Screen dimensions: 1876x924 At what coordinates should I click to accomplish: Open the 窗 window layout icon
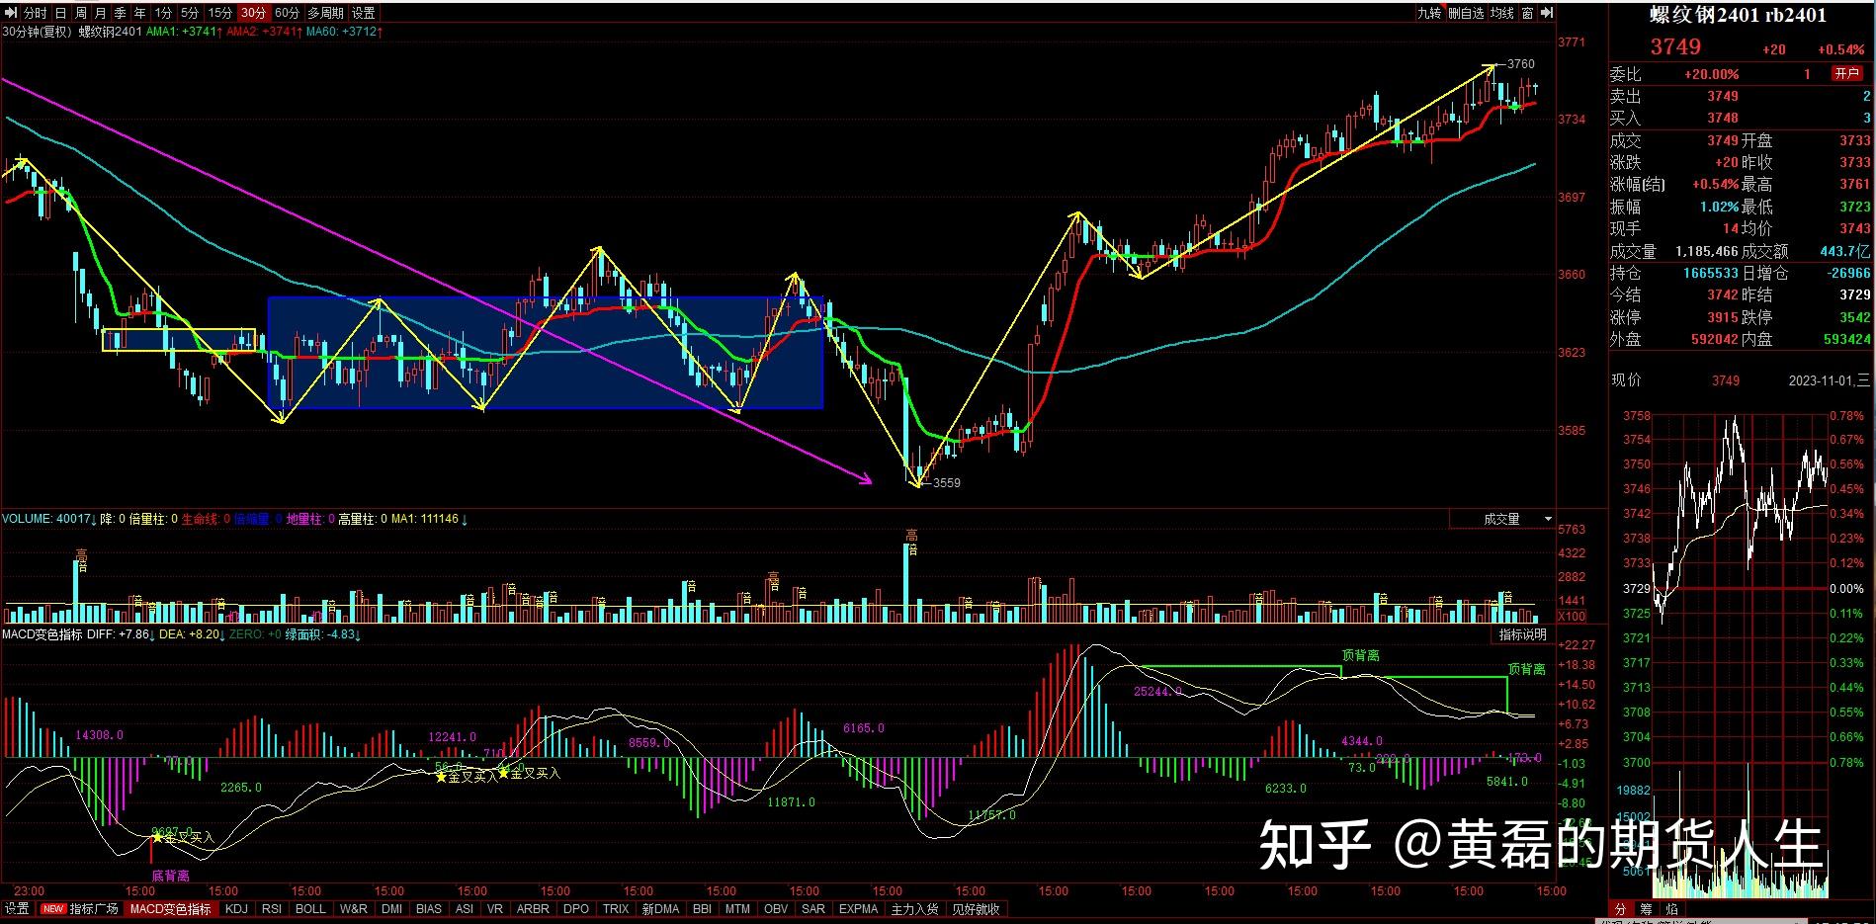coord(1528,13)
